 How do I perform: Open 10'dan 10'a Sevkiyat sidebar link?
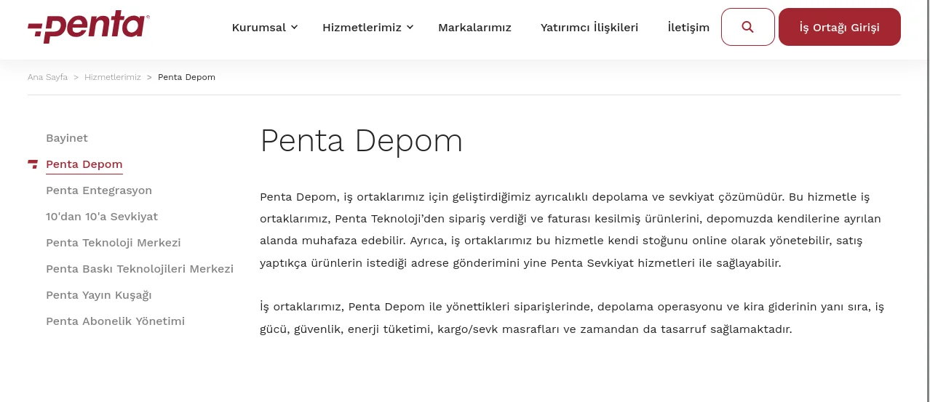pos(102,217)
